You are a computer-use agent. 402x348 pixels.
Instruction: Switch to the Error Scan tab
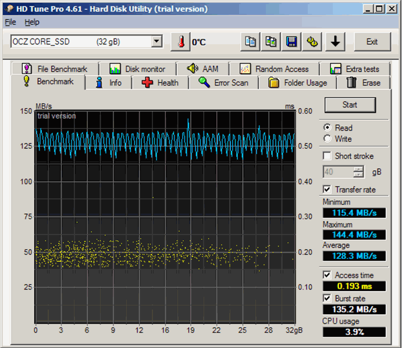point(223,83)
